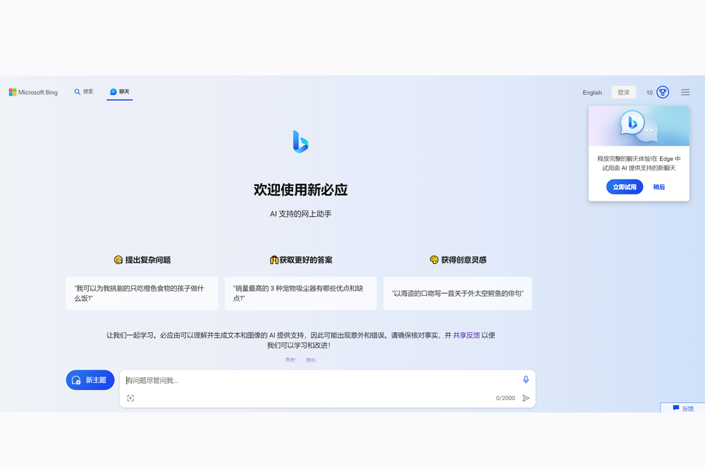Click the Microsoft Bing logo
Viewport: 705px width, 469px height.
tap(33, 92)
